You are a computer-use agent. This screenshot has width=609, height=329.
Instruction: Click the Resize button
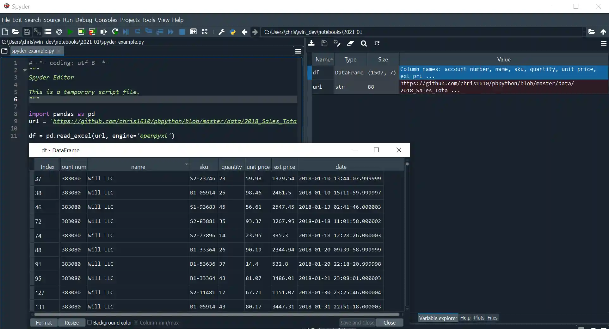coord(71,322)
